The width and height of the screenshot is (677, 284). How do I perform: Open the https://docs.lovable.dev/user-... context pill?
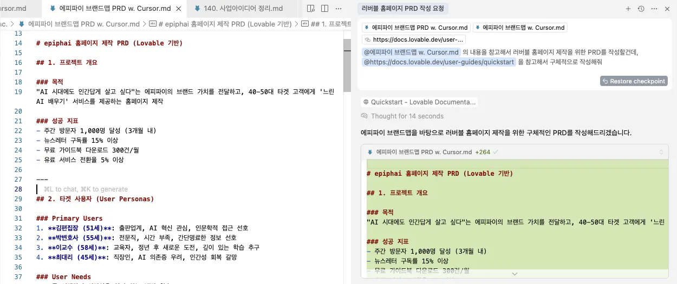pyautogui.click(x=414, y=39)
